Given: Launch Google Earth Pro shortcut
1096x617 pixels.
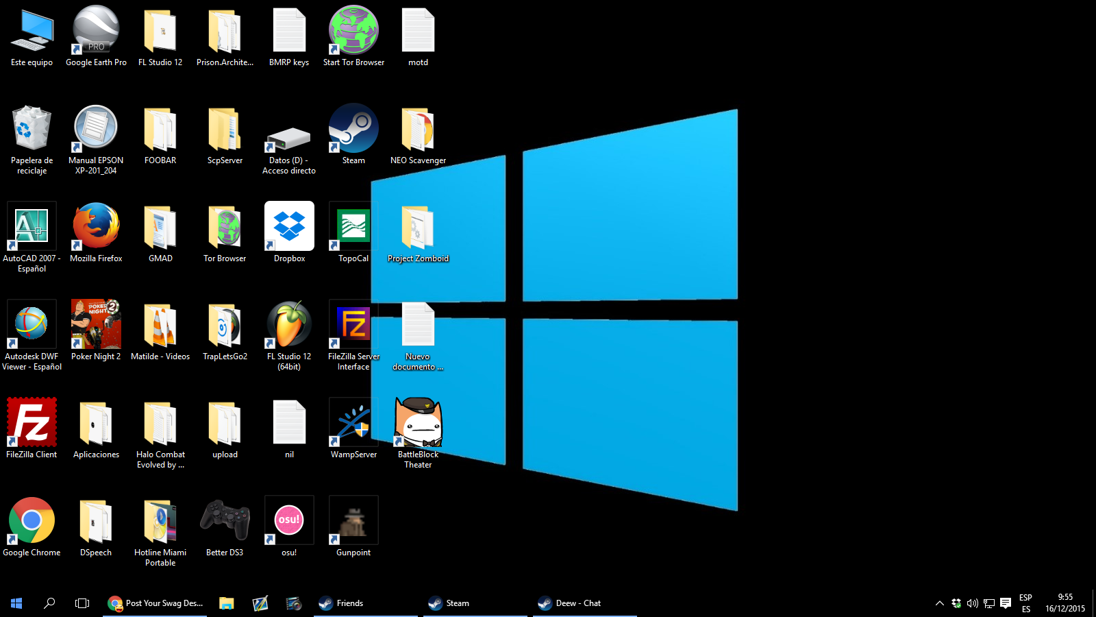Looking at the screenshot, I should pyautogui.click(x=96, y=37).
